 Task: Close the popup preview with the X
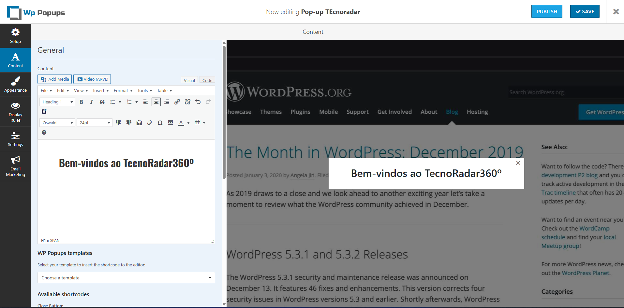coord(518,163)
